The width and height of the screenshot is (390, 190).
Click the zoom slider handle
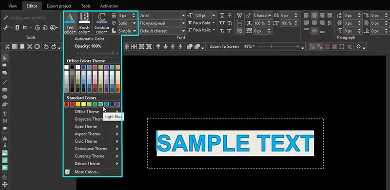click(x=271, y=46)
